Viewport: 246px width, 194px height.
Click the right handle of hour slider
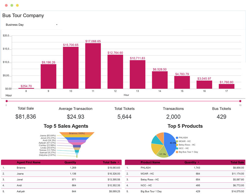(x=240, y=101)
